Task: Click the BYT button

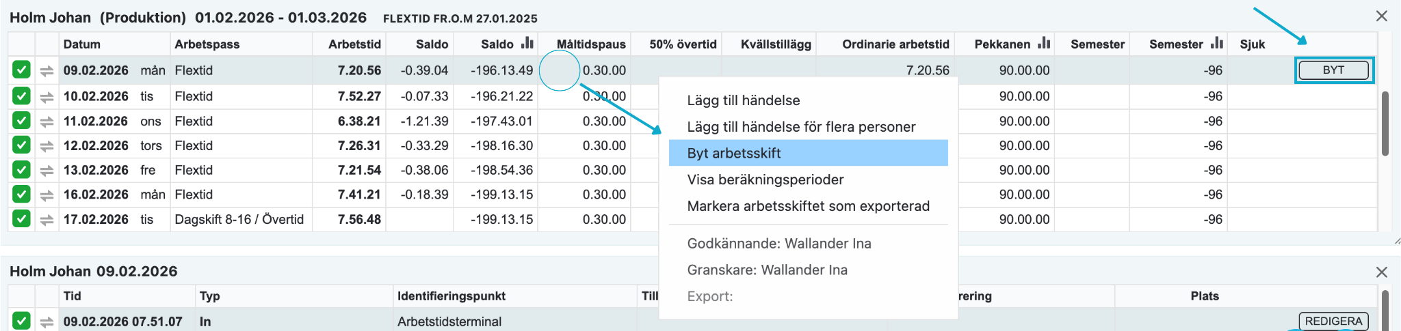Action: pos(1333,70)
